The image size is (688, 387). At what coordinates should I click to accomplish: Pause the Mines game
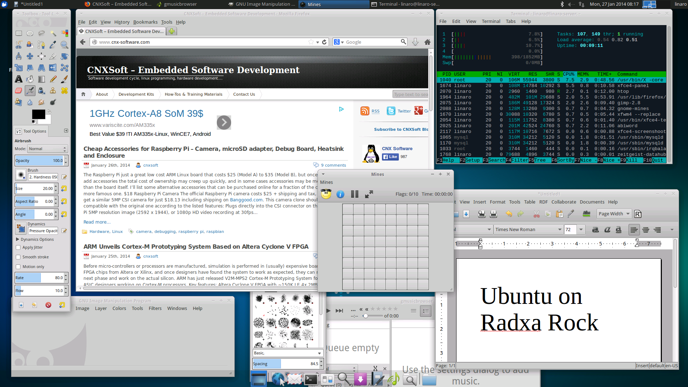[x=355, y=194]
